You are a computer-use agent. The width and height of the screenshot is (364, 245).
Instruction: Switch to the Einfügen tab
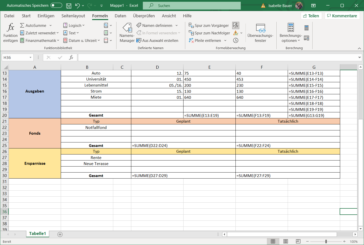[x=46, y=16]
